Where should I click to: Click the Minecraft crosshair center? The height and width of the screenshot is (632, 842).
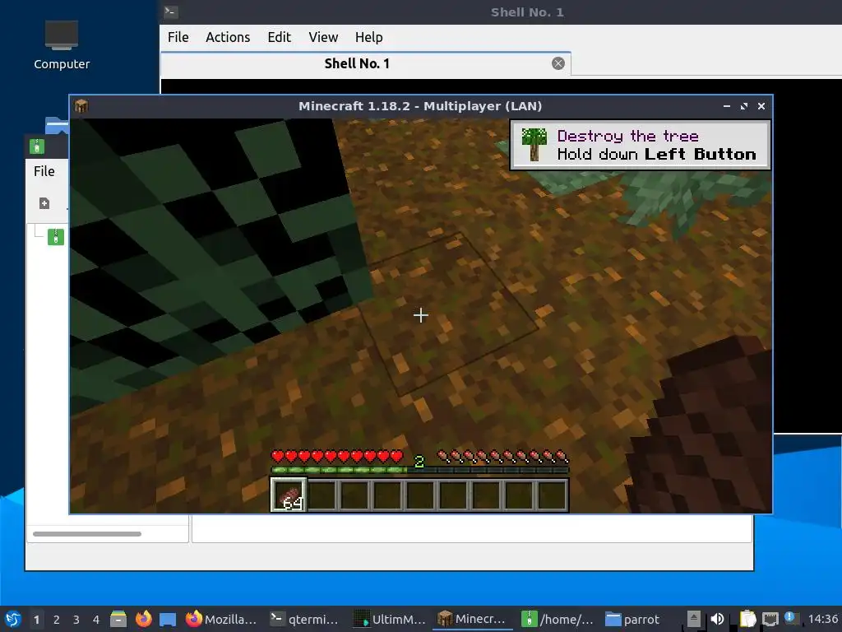[420, 315]
